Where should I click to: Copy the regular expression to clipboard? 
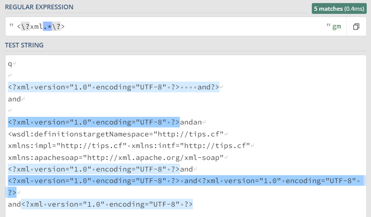coord(356,27)
